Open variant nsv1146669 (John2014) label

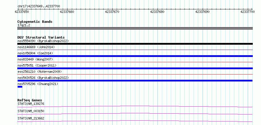[x=36, y=47]
